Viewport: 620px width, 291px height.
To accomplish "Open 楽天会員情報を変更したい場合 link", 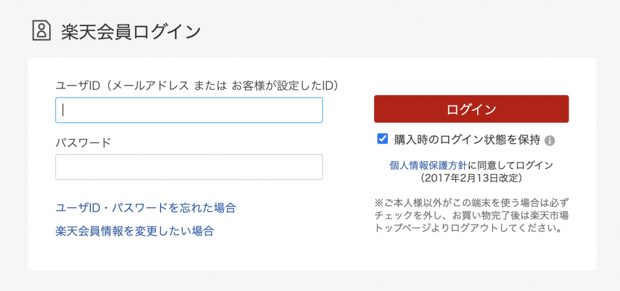I will pos(134,231).
